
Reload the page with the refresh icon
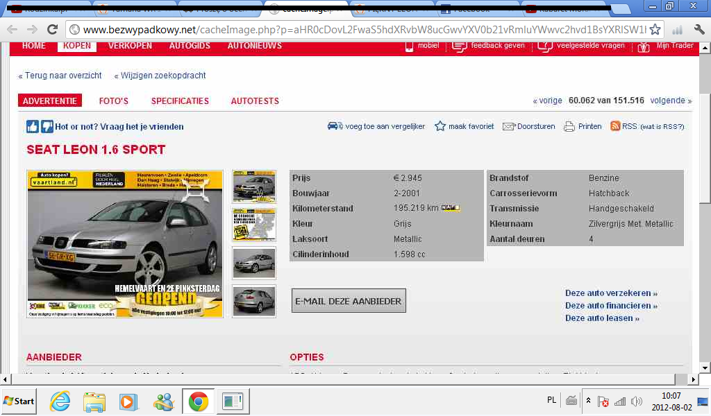(53, 29)
